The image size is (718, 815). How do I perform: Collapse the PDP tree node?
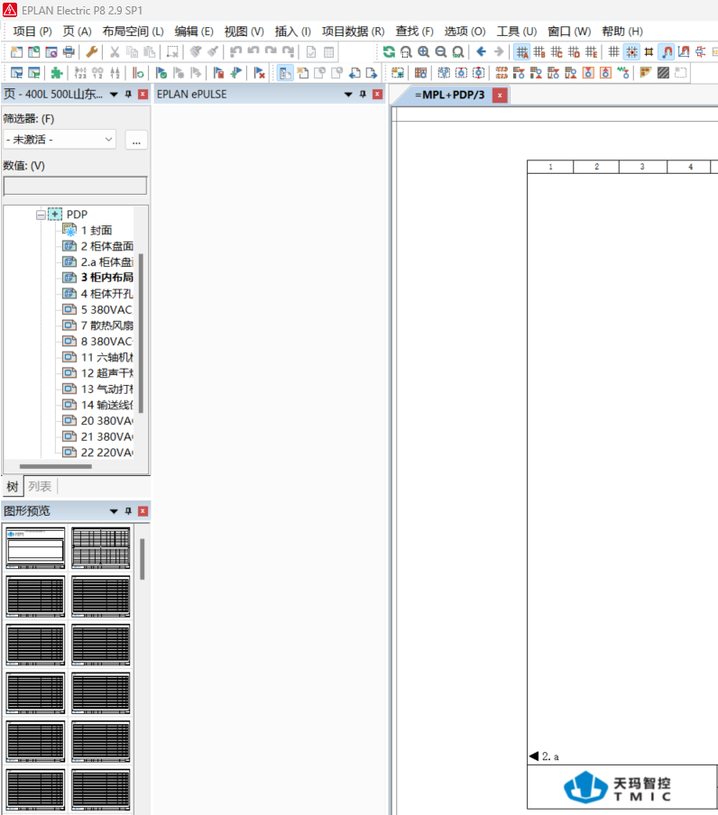(41, 215)
